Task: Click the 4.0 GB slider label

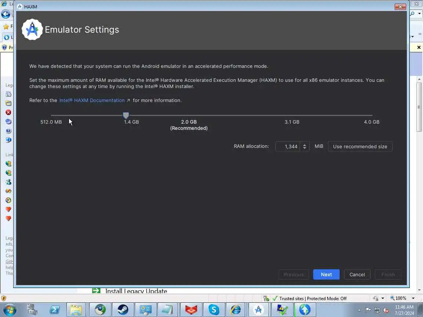Action: coord(372,122)
